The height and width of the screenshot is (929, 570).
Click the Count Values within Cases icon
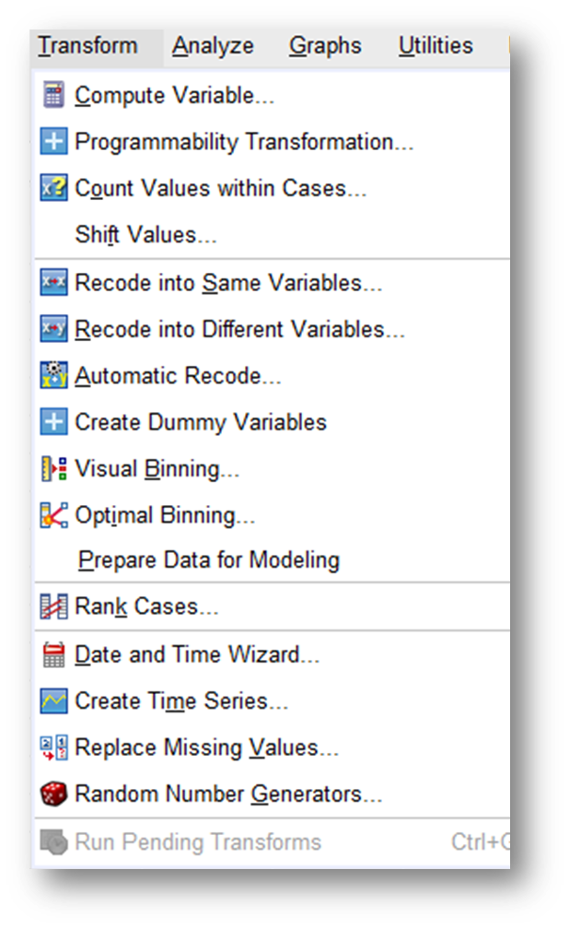(53, 188)
